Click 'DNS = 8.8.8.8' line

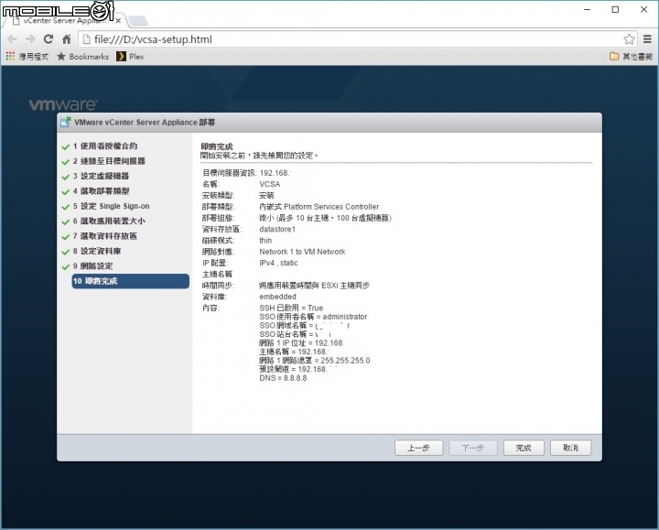click(283, 378)
